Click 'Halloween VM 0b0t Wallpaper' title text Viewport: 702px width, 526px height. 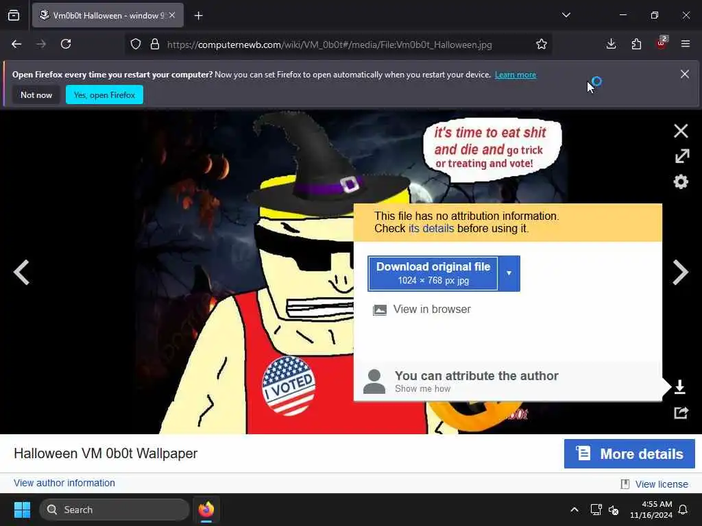(106, 453)
